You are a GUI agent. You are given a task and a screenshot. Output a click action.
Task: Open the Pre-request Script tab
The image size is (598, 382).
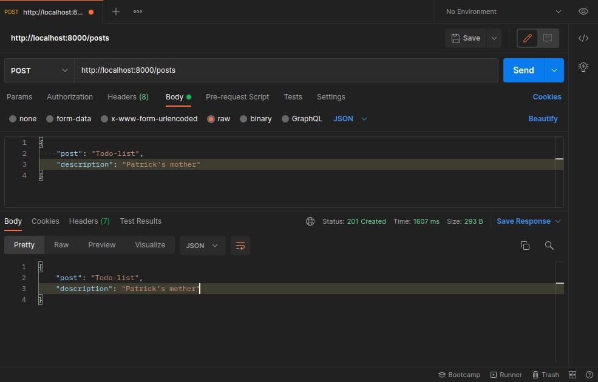click(237, 97)
